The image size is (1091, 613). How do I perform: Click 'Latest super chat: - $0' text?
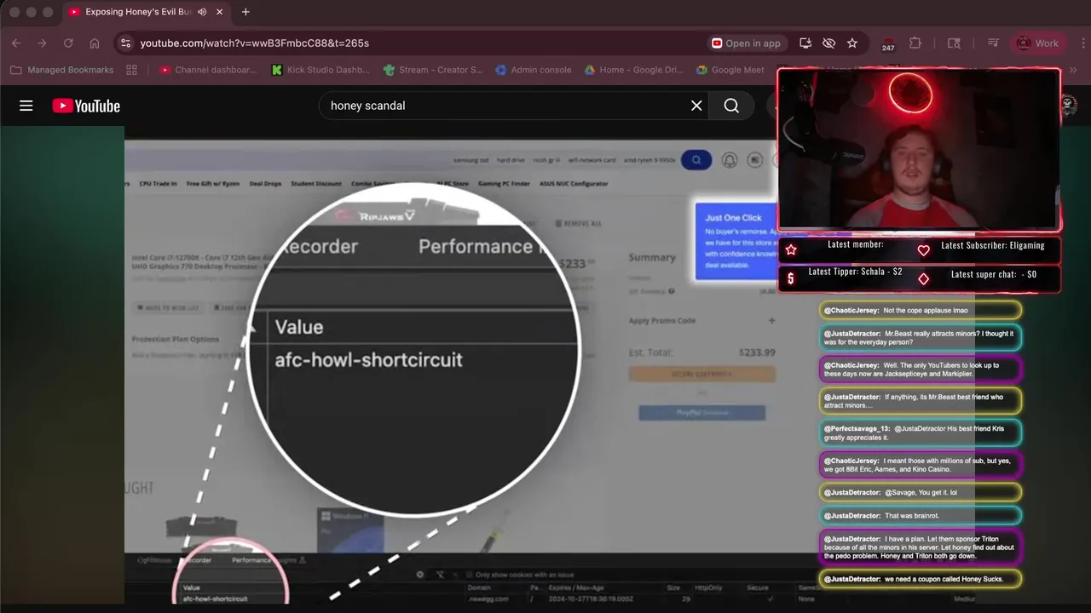(994, 274)
